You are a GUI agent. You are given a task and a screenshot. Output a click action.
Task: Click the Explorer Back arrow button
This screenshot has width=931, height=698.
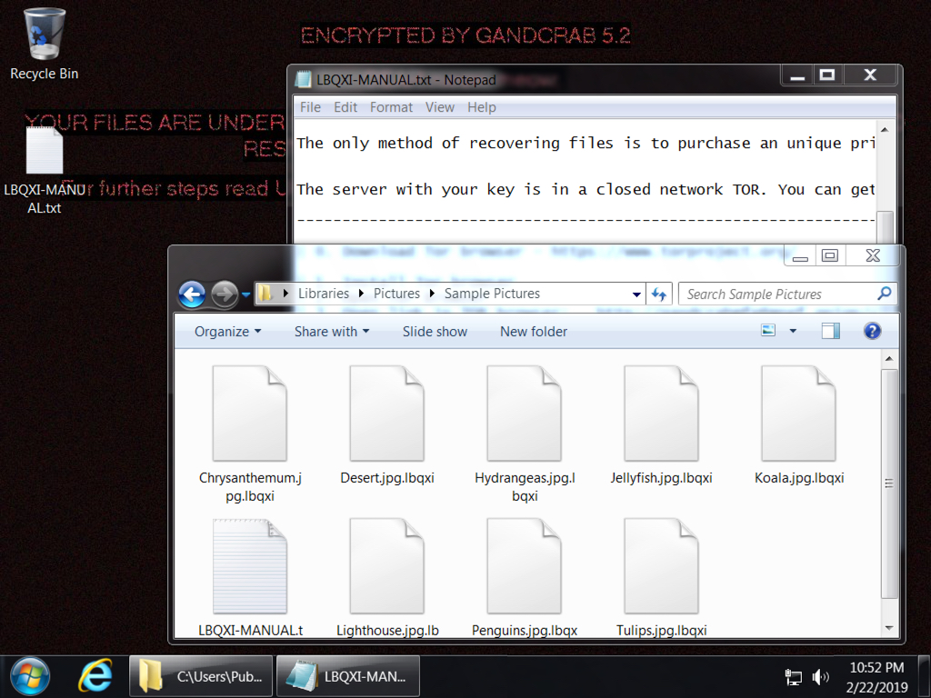pyautogui.click(x=192, y=294)
